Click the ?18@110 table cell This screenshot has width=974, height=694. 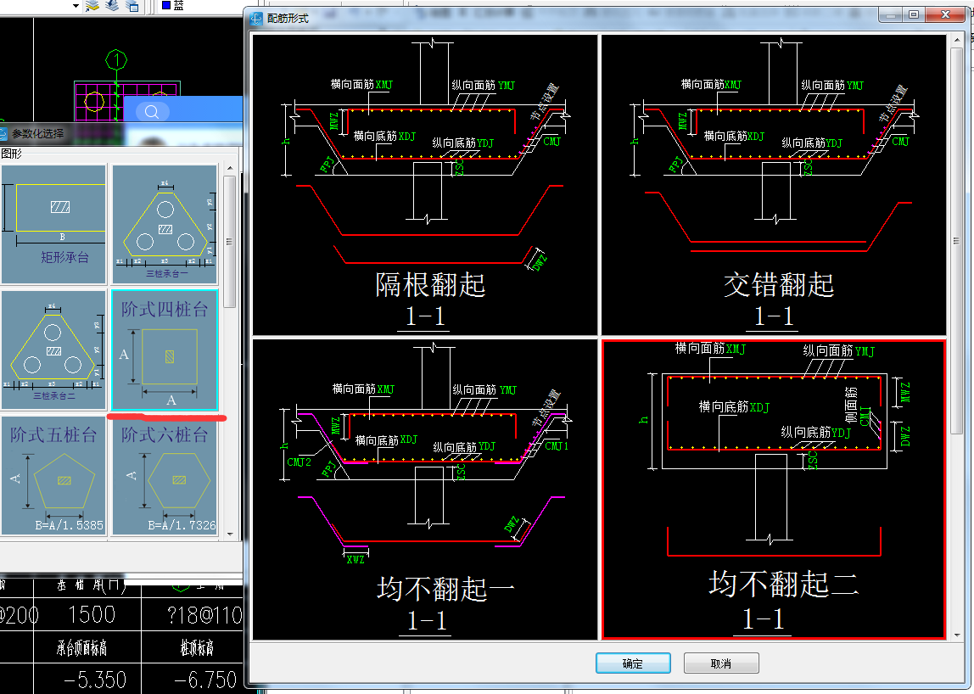[x=204, y=615]
